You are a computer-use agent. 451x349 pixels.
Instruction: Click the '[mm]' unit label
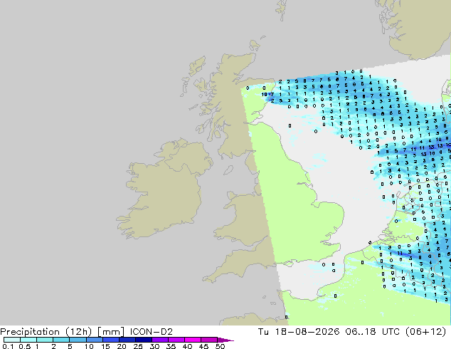[111, 332]
